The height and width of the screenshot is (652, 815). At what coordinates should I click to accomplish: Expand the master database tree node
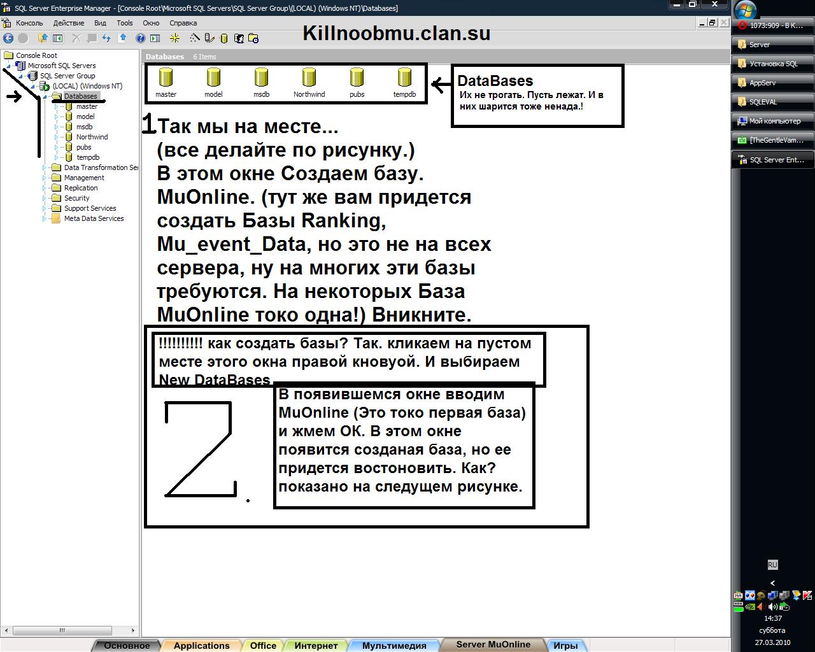(x=57, y=106)
